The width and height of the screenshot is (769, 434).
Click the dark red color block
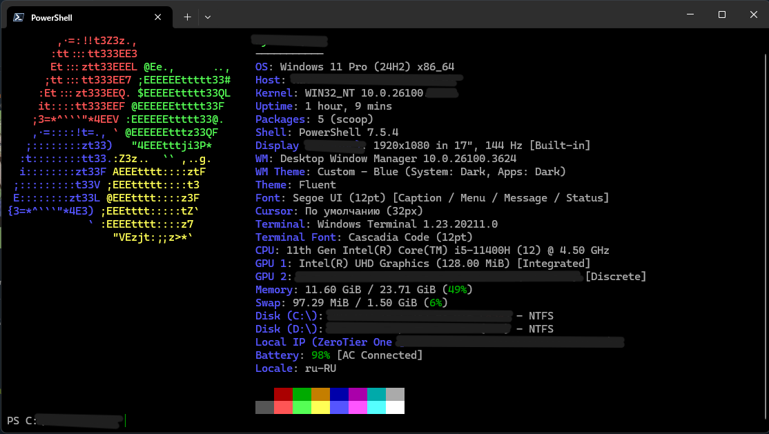point(283,394)
